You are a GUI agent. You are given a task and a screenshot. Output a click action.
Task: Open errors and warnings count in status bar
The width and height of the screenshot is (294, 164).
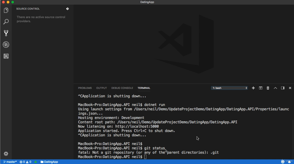(26, 162)
